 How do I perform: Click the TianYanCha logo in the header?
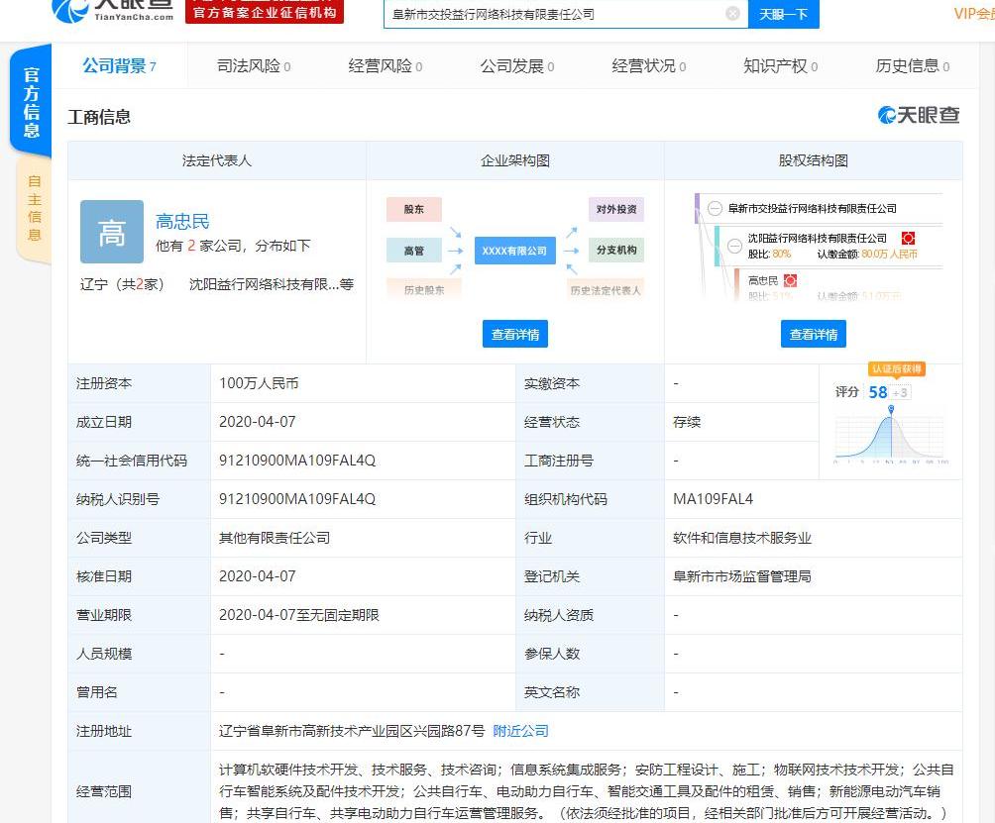tap(113, 11)
